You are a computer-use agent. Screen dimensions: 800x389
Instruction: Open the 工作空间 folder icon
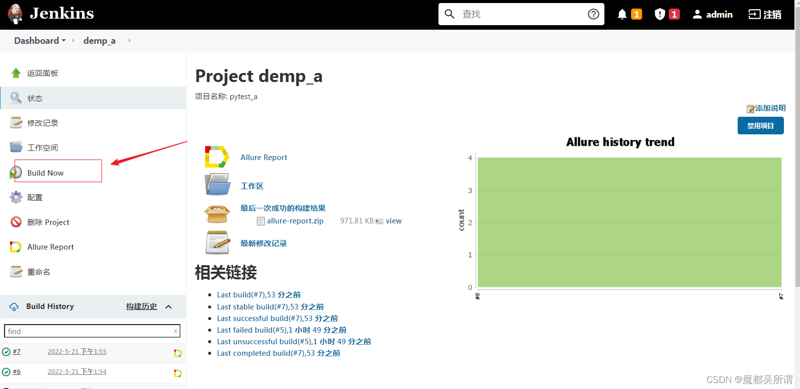pyautogui.click(x=16, y=147)
